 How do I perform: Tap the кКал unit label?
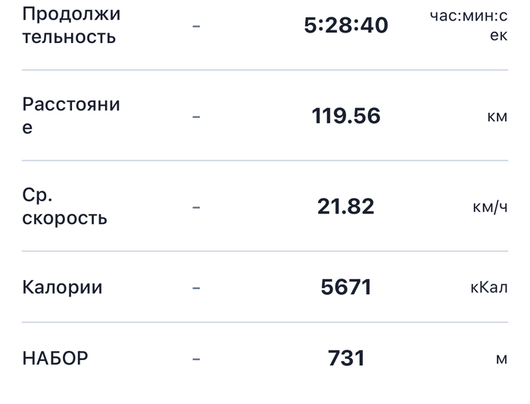pos(488,287)
